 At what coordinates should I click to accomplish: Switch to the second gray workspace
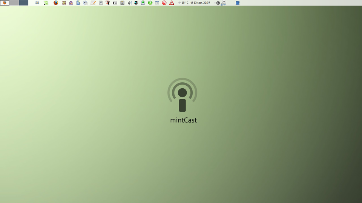(14, 3)
